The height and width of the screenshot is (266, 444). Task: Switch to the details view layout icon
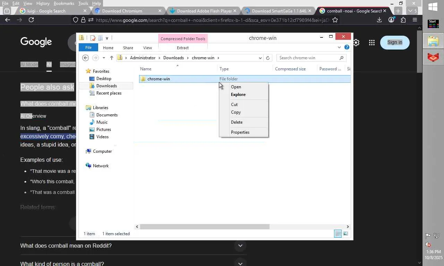pyautogui.click(x=338, y=234)
